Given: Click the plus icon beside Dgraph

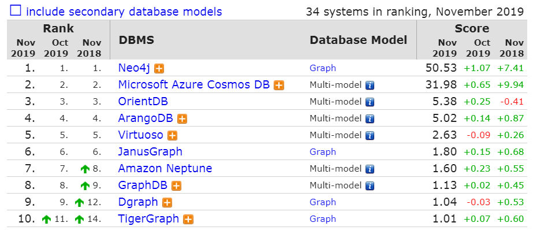Looking at the screenshot, I should click(167, 203).
